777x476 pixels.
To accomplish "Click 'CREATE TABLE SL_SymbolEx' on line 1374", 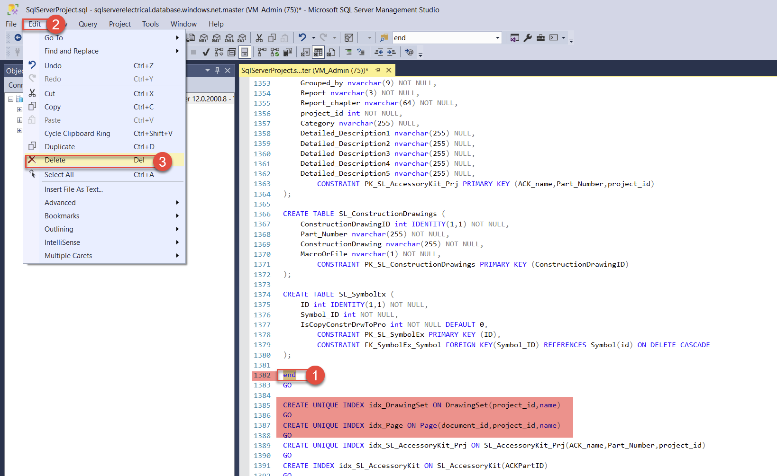I will (x=334, y=294).
